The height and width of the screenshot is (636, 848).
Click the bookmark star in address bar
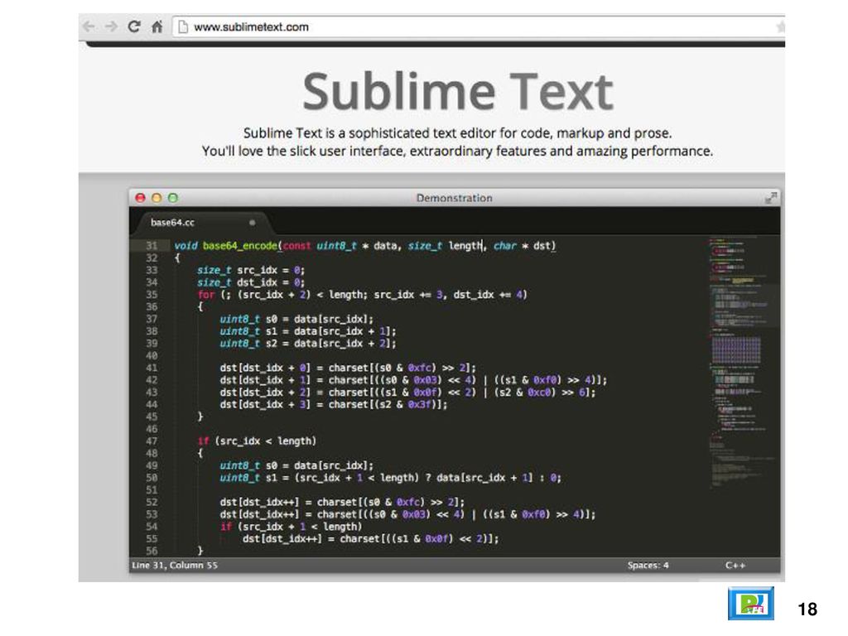coord(780,26)
